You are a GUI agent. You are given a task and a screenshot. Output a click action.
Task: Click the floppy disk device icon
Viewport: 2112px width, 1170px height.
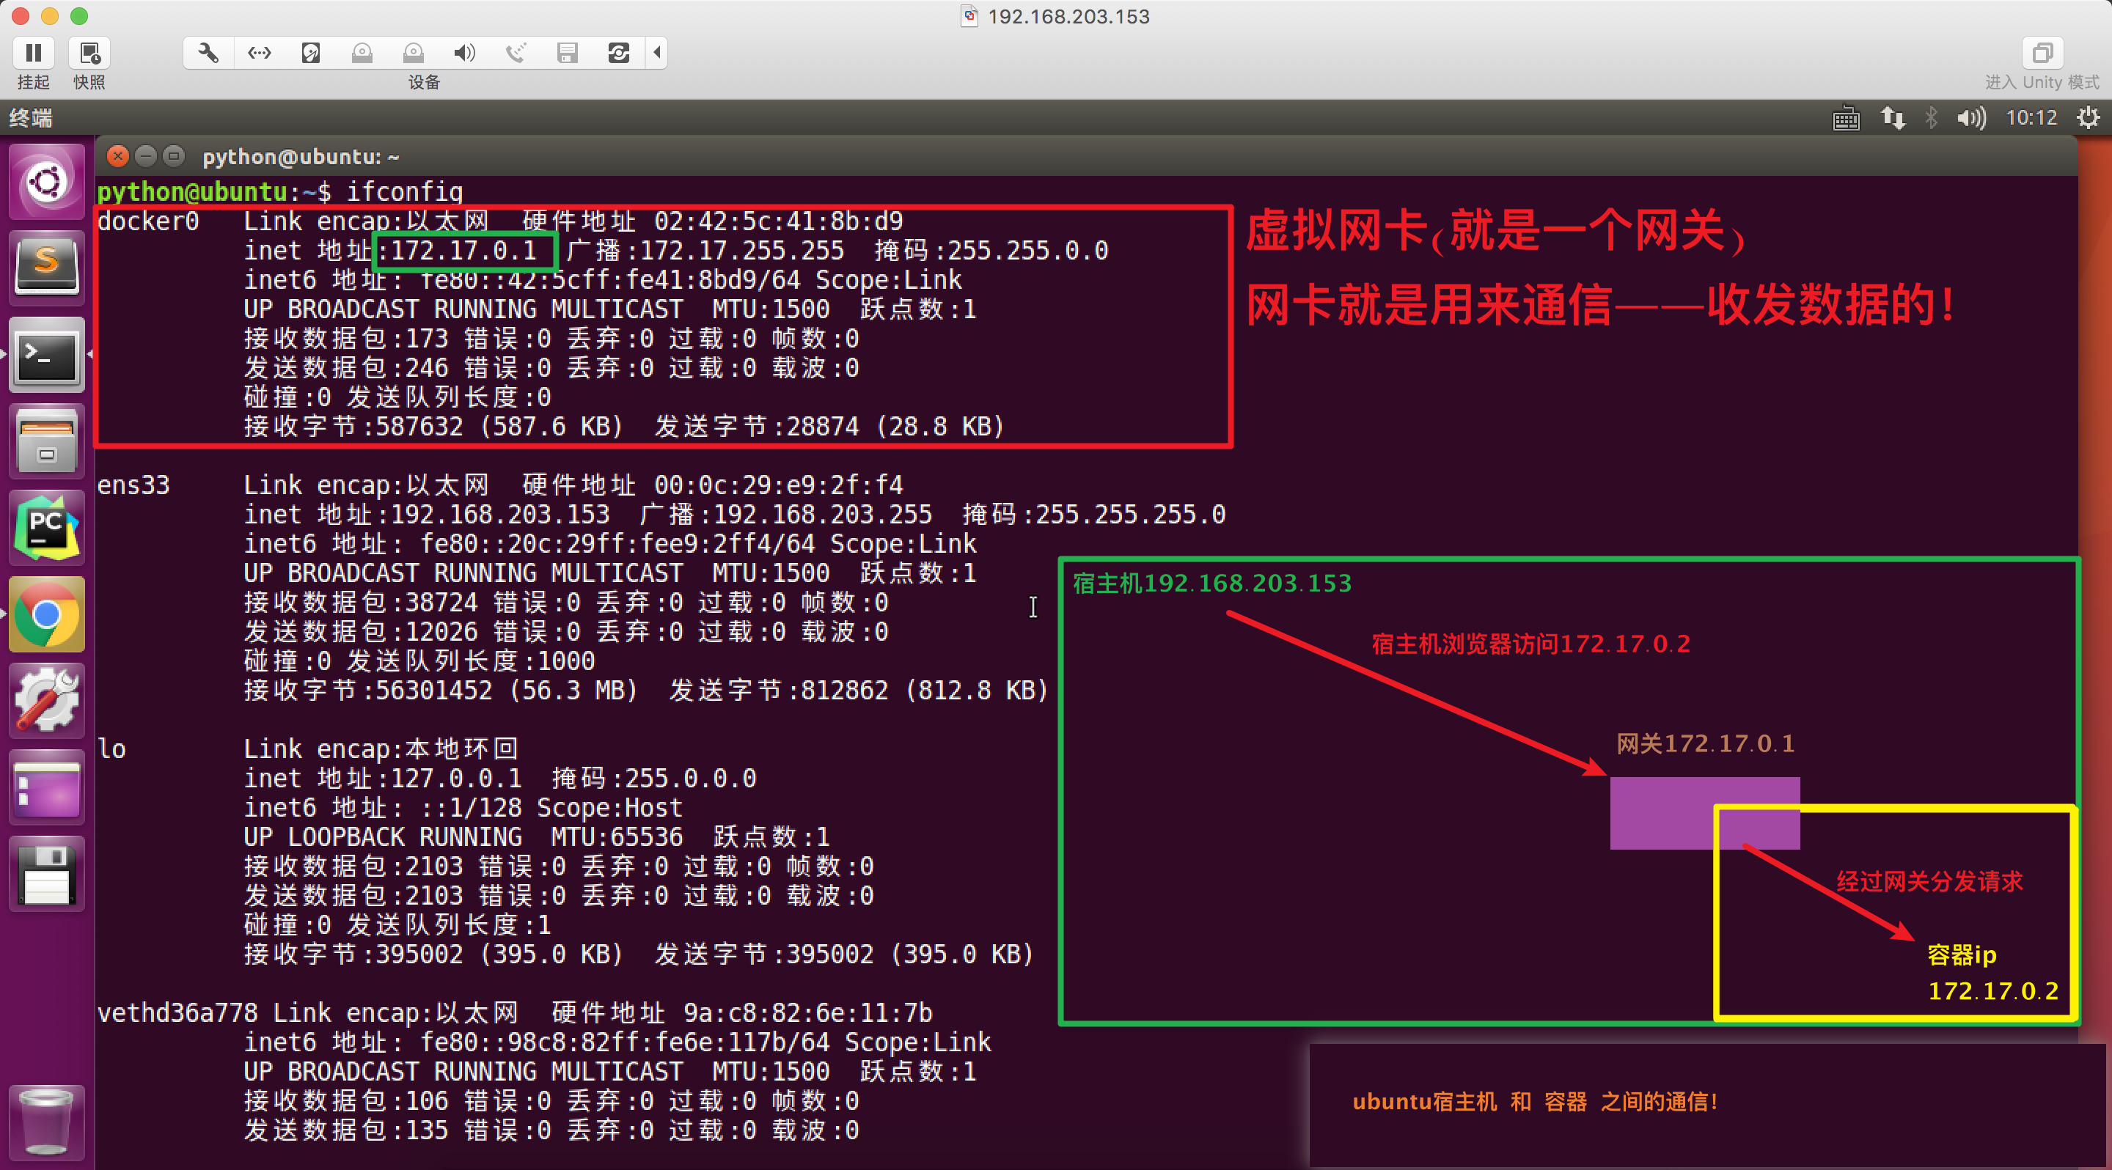click(568, 54)
